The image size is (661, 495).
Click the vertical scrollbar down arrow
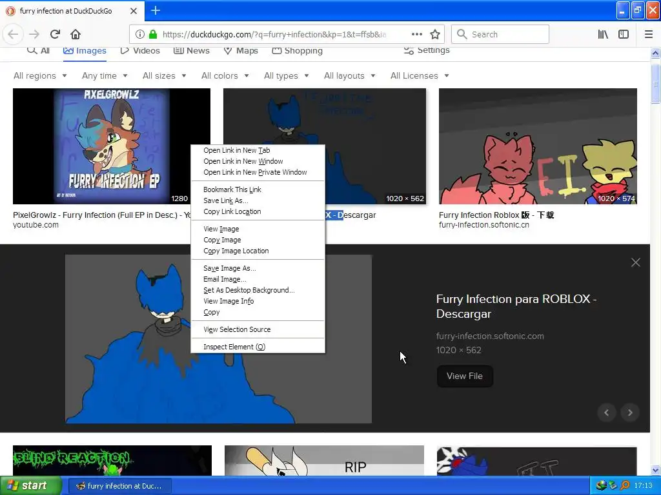pyautogui.click(x=655, y=470)
